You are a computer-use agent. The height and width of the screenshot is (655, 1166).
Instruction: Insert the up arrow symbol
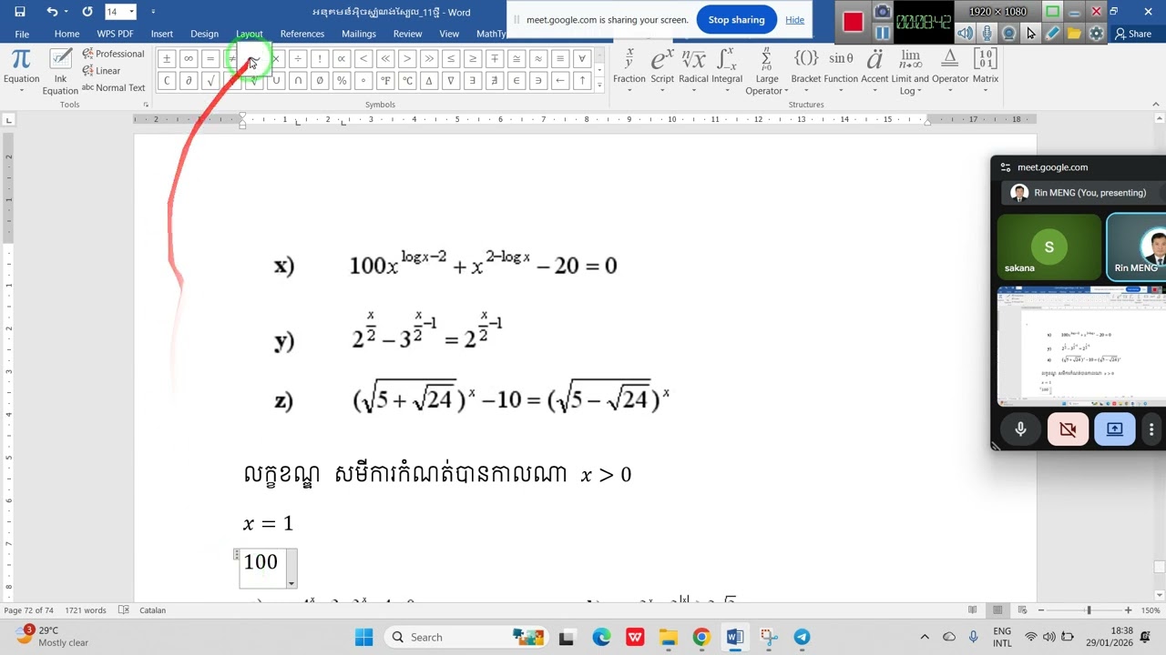coord(582,80)
